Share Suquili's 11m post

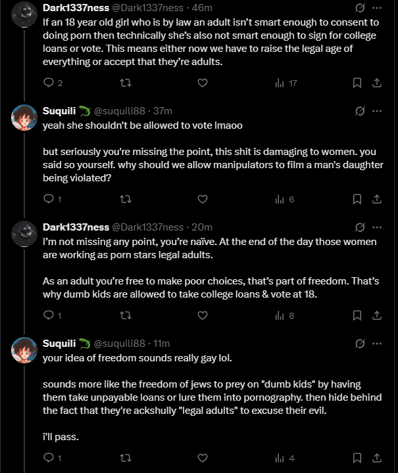tap(377, 458)
